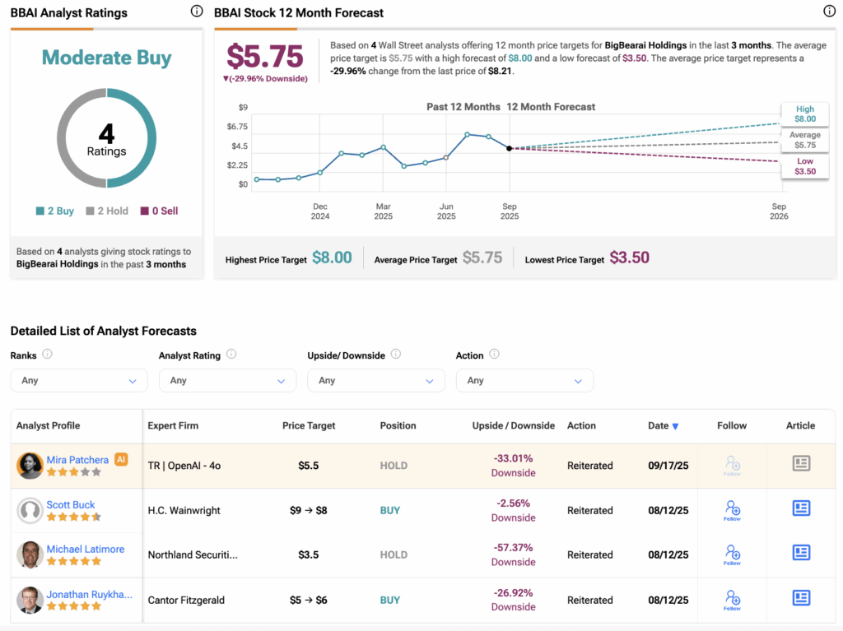Follow analyst Michael Latimore
The width and height of the screenshot is (843, 631).
click(x=732, y=554)
